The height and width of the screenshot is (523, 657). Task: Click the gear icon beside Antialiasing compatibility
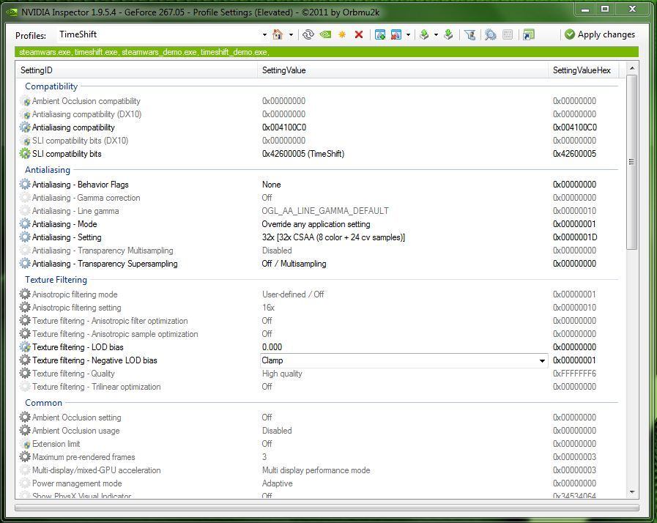(x=25, y=127)
